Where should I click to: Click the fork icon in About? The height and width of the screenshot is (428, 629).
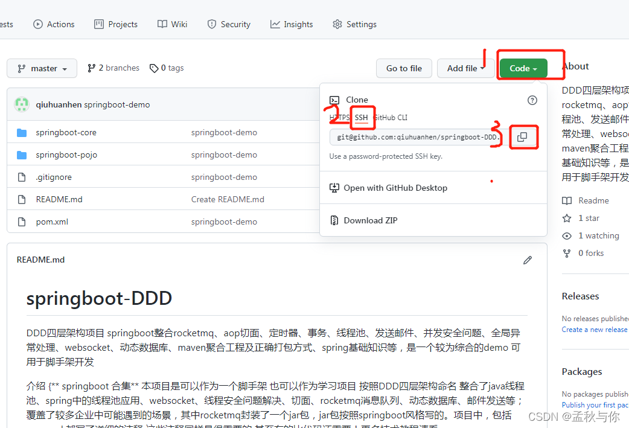coord(567,253)
